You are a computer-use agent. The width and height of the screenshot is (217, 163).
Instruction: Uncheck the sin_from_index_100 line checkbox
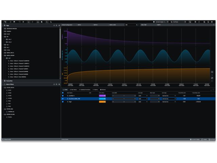click(63, 99)
